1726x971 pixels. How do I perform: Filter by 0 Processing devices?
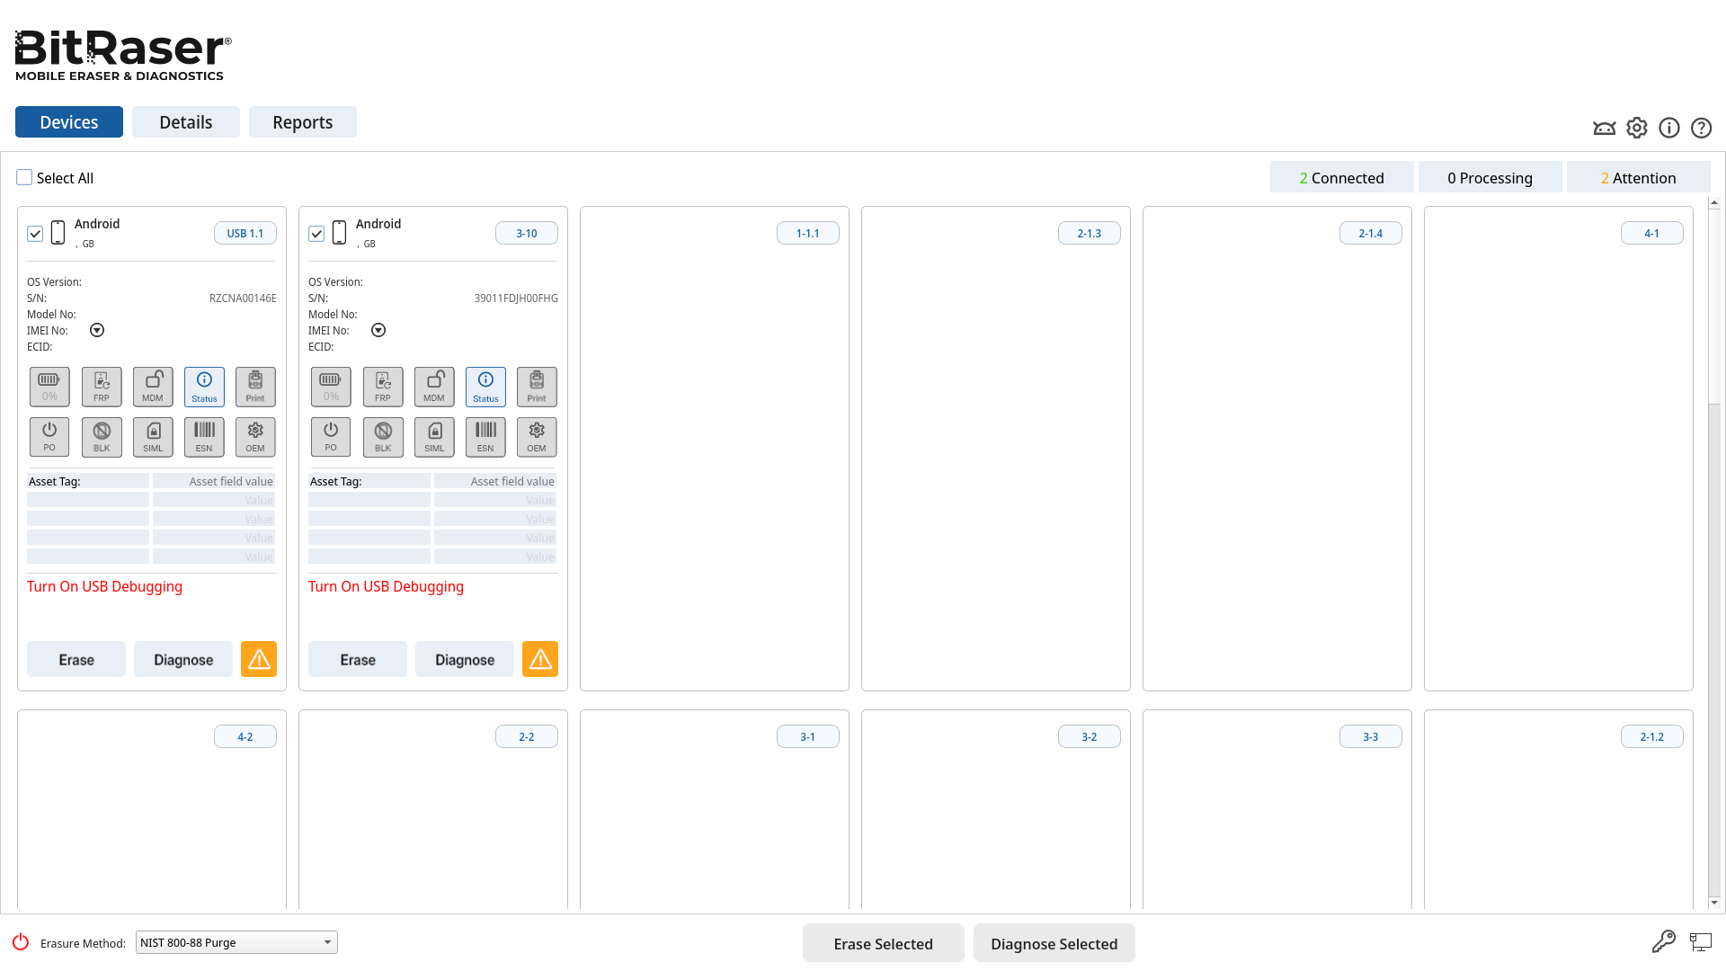point(1490,177)
